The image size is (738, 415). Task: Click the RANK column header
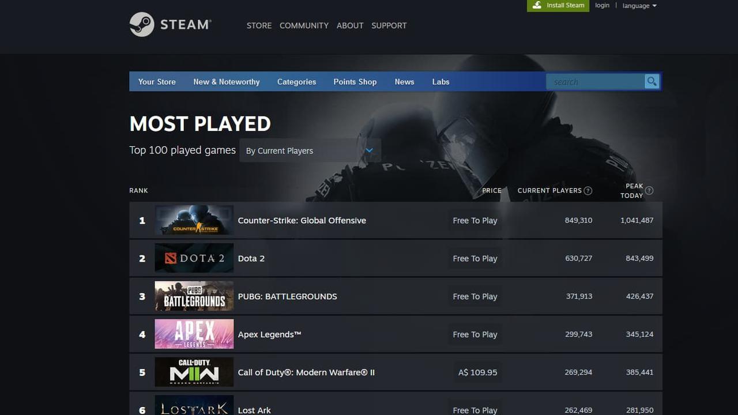pos(138,191)
